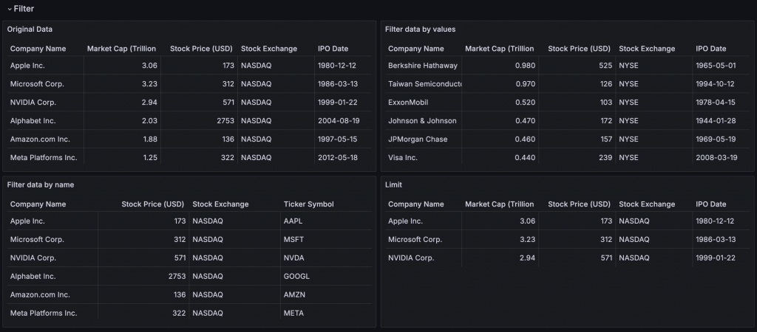Image resolution: width=757 pixels, height=332 pixels.
Task: Sort Filter data by name by Ticker Symbol column
Action: [309, 204]
